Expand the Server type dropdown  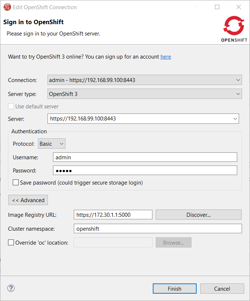point(238,94)
